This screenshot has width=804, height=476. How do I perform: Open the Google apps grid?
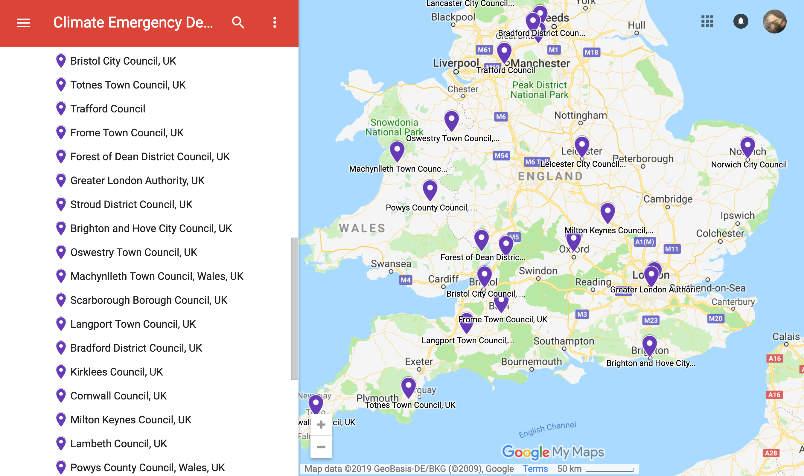point(707,22)
